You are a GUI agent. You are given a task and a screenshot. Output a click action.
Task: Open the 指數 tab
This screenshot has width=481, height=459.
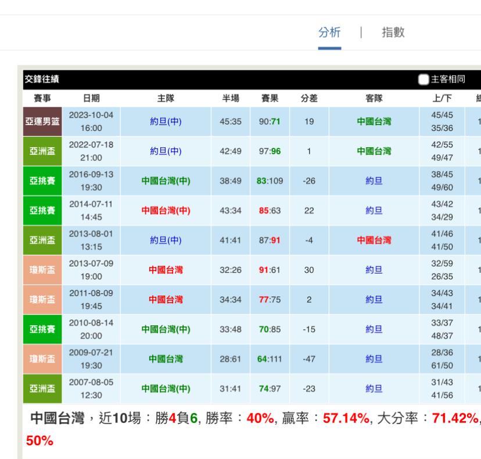coord(393,32)
